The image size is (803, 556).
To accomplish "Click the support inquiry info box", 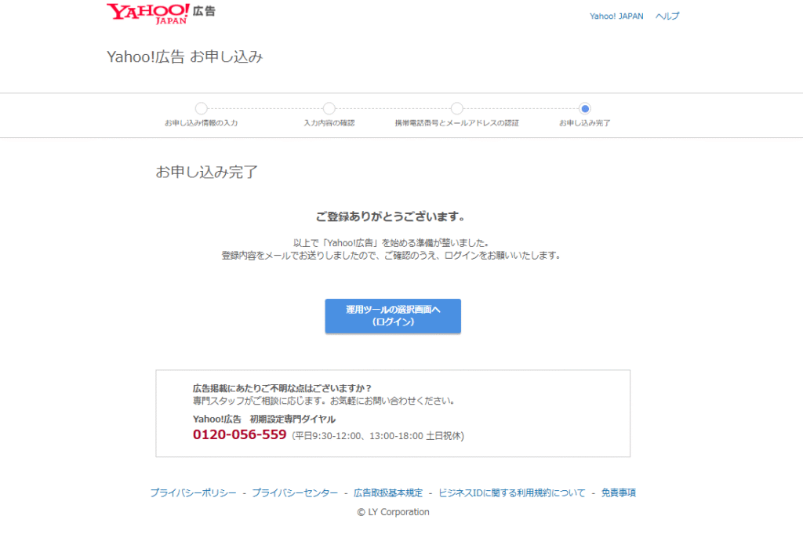I will (392, 412).
